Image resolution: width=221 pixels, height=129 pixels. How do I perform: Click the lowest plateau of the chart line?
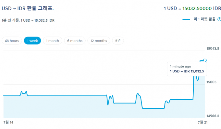[153, 108]
